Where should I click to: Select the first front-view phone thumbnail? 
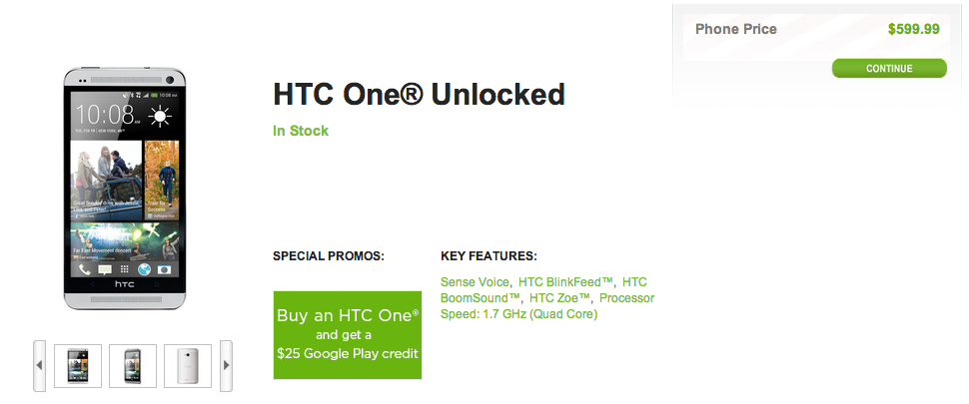click(x=78, y=365)
